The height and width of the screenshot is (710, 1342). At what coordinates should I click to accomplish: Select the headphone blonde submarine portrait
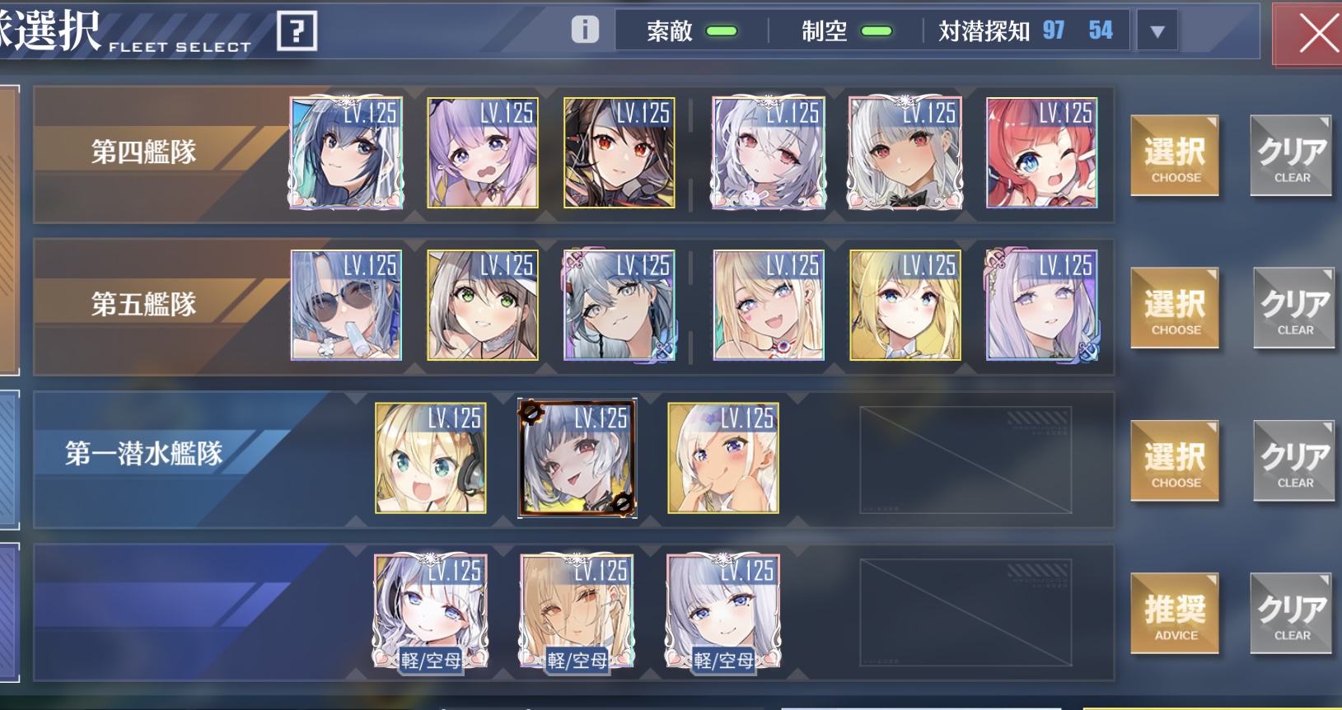coord(430,458)
